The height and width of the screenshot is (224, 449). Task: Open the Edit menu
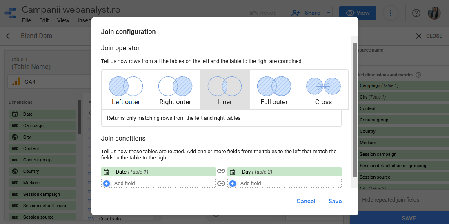(44, 21)
